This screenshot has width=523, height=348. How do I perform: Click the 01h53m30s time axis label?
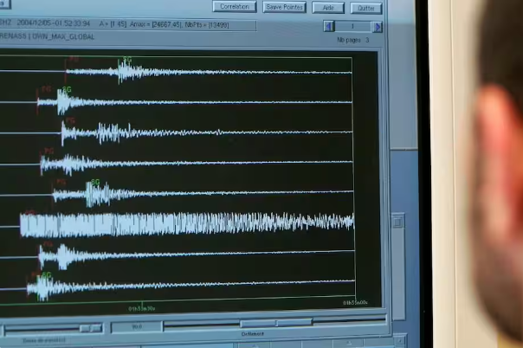pos(142,309)
